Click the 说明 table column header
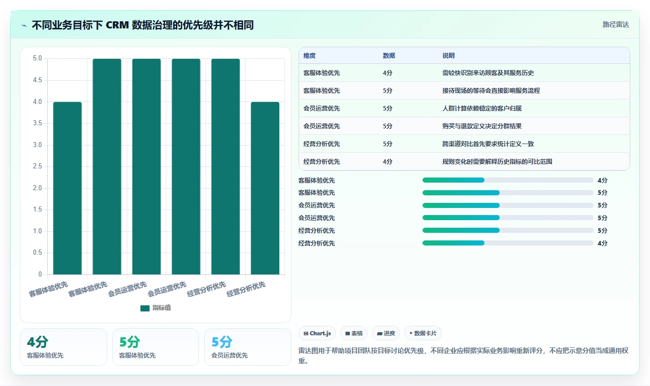The height and width of the screenshot is (386, 650). point(448,56)
